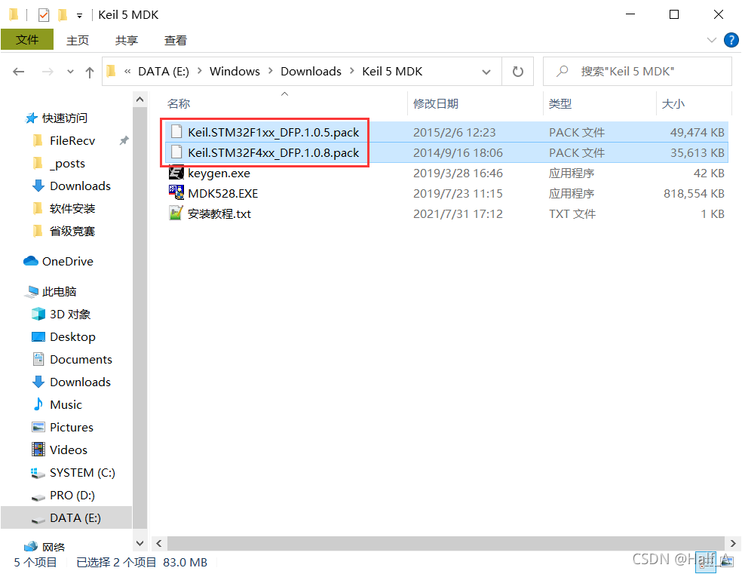Open customize quick access toolbar dropdown
The width and height of the screenshot is (742, 574).
coord(79,16)
